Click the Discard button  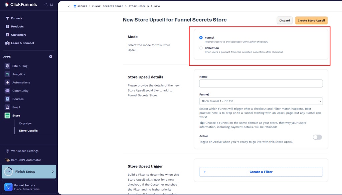coord(285,20)
